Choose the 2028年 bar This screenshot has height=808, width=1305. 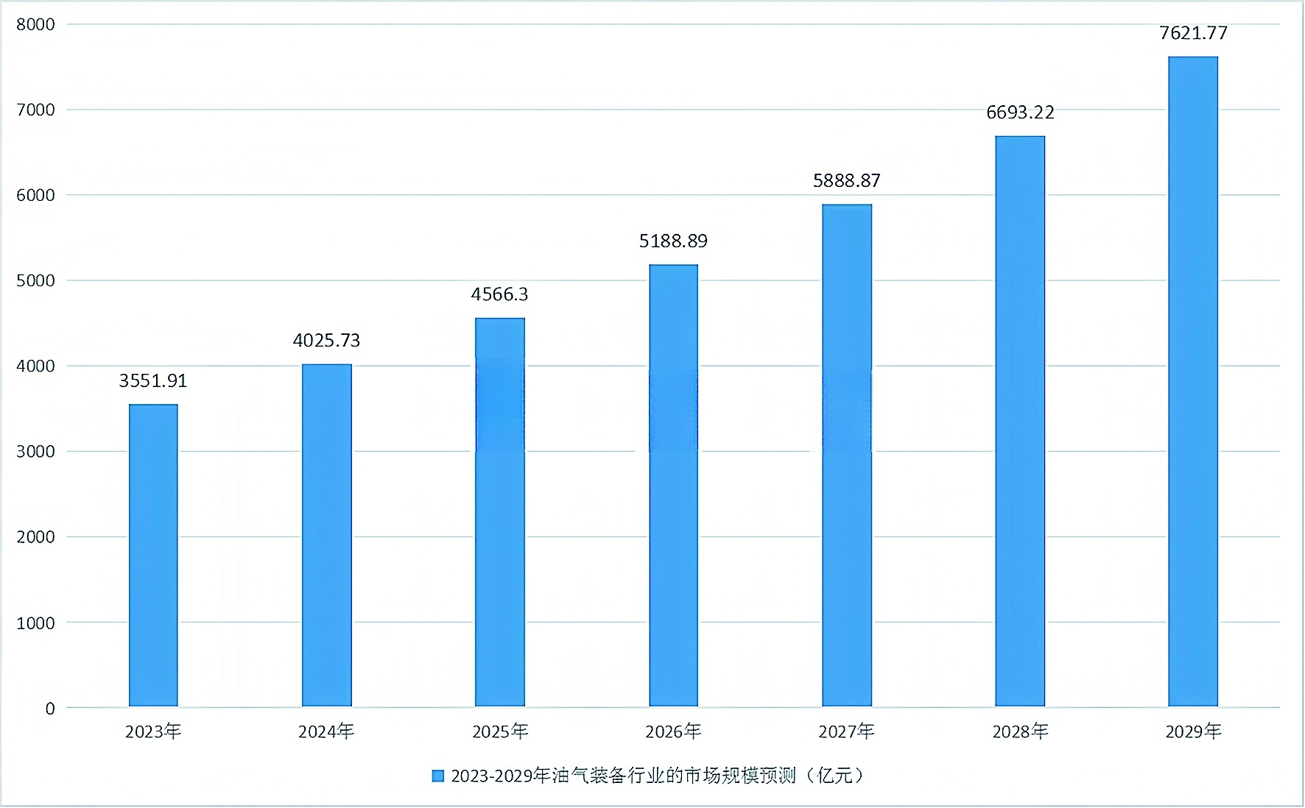tap(1020, 421)
